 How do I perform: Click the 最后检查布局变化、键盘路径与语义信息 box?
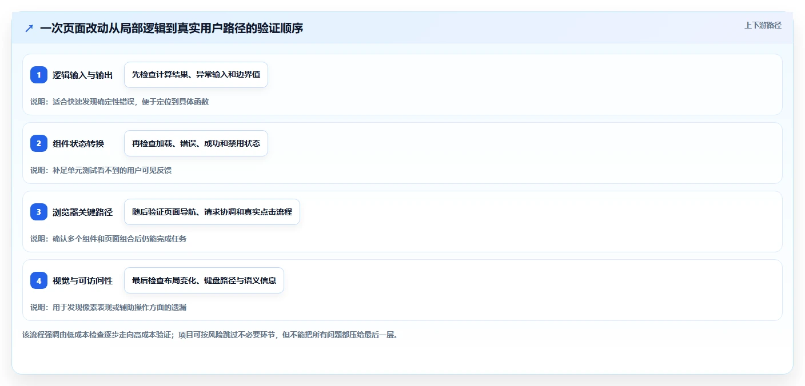(x=204, y=280)
